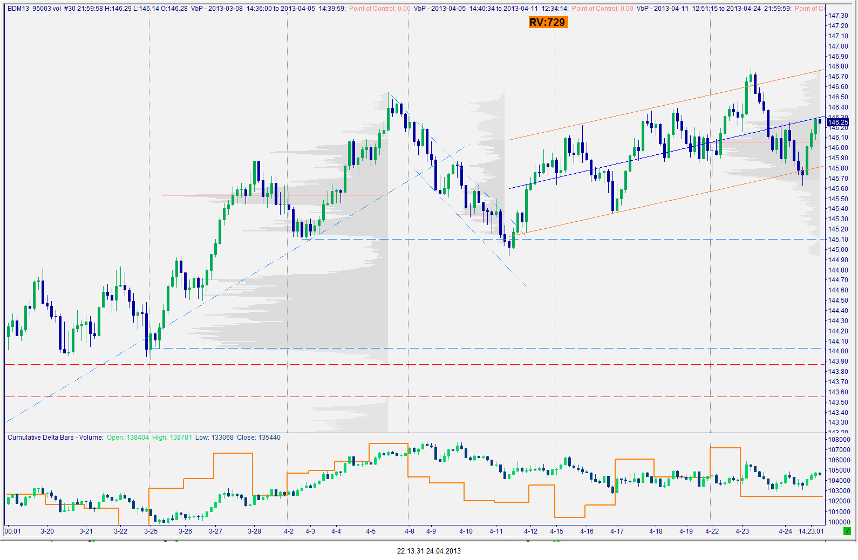This screenshot has height=560, width=858.
Task: Click Point of Control after 2013-03-08 VbP range
Action: coord(379,9)
